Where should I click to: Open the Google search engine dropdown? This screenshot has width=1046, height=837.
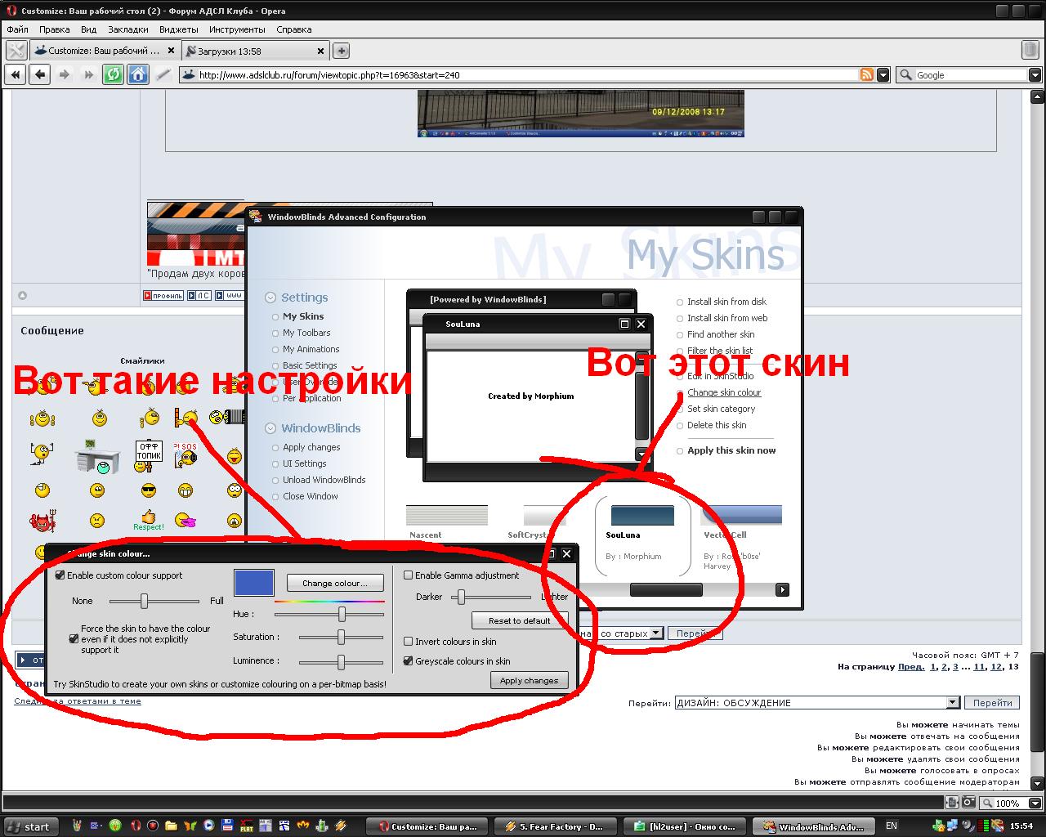pos(1035,75)
